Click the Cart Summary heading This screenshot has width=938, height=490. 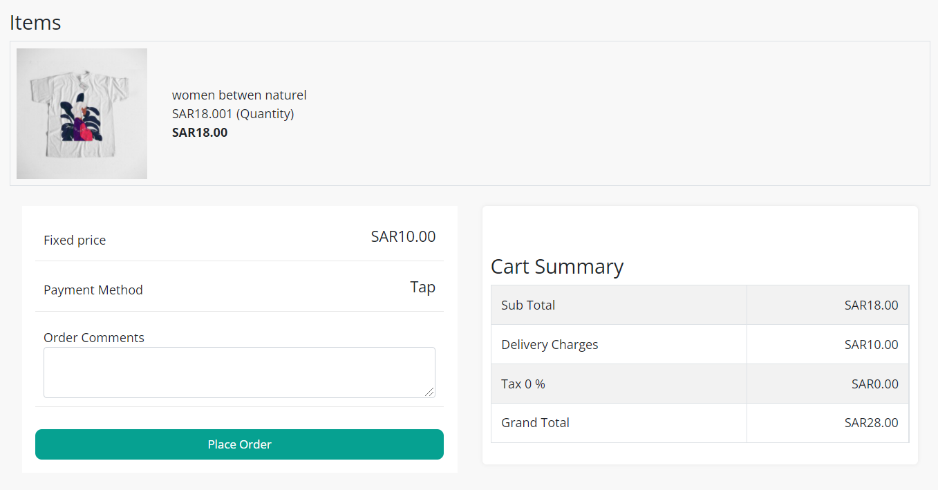point(557,266)
